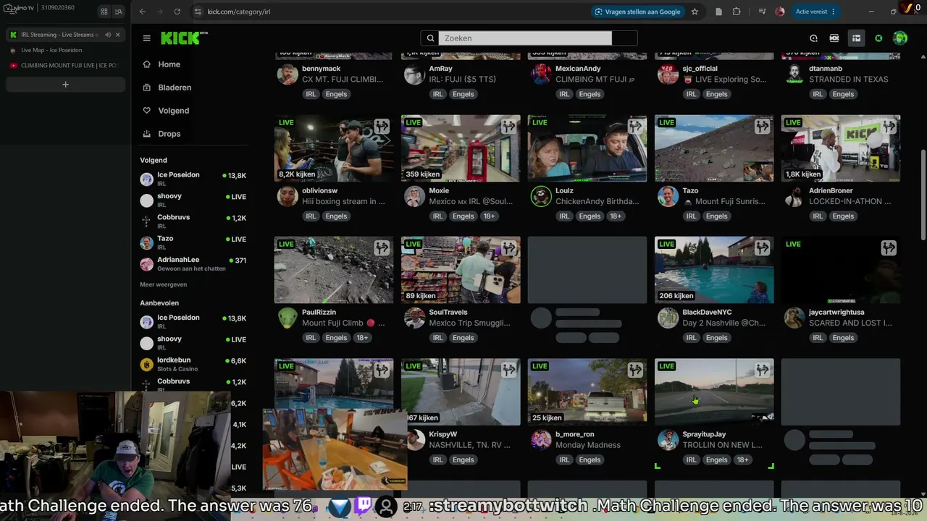
Task: Open Tazo channel avatar in stream grid
Action: click(668, 196)
